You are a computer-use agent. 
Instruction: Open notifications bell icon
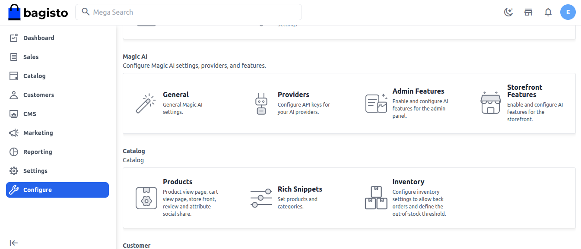point(548,12)
